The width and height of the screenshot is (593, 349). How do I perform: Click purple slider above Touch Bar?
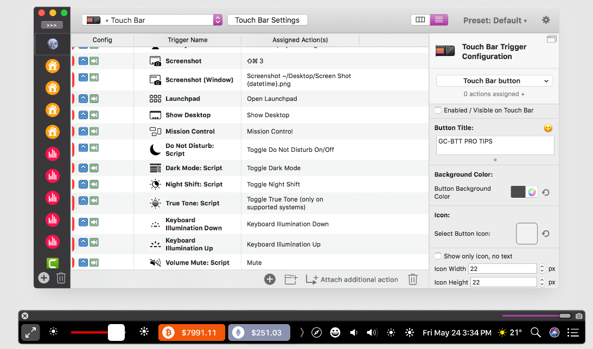pyautogui.click(x=537, y=316)
